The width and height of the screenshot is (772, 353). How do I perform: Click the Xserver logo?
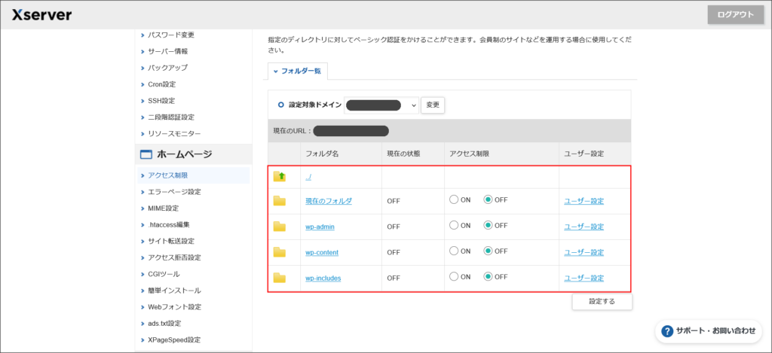[41, 15]
